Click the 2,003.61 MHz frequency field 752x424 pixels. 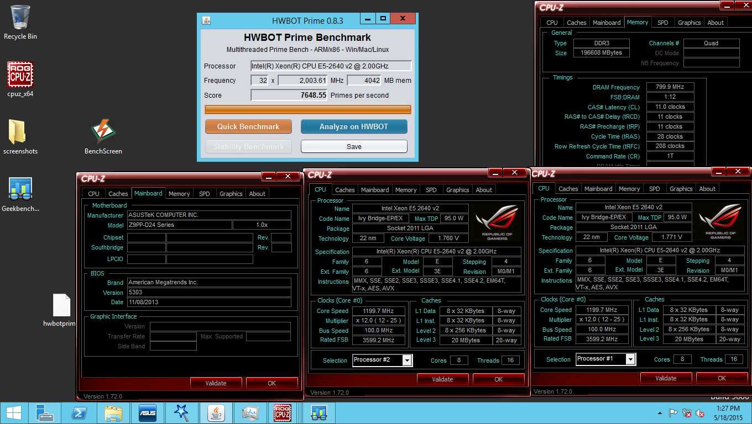303,81
